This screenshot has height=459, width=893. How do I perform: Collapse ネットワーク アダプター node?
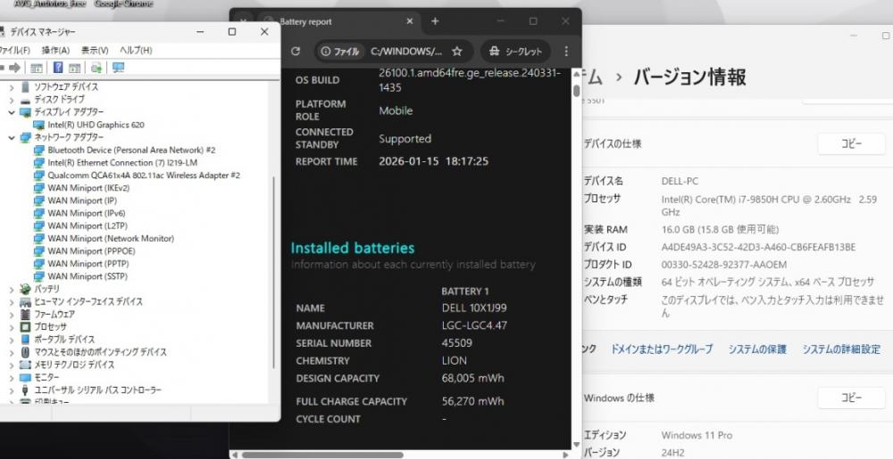(x=12, y=137)
